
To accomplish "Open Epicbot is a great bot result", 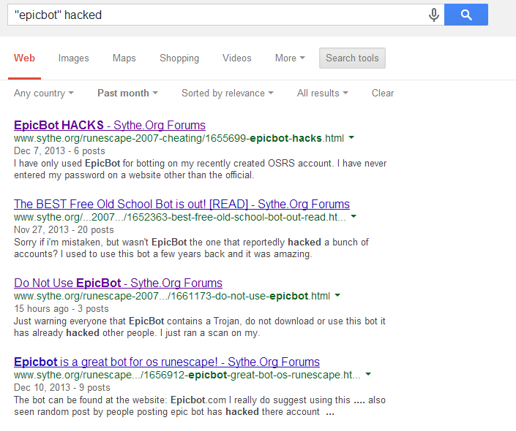I will tap(167, 362).
